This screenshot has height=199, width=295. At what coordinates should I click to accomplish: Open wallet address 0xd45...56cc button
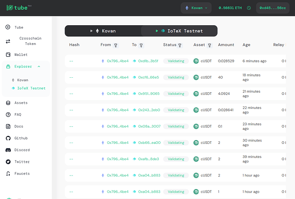(x=273, y=8)
